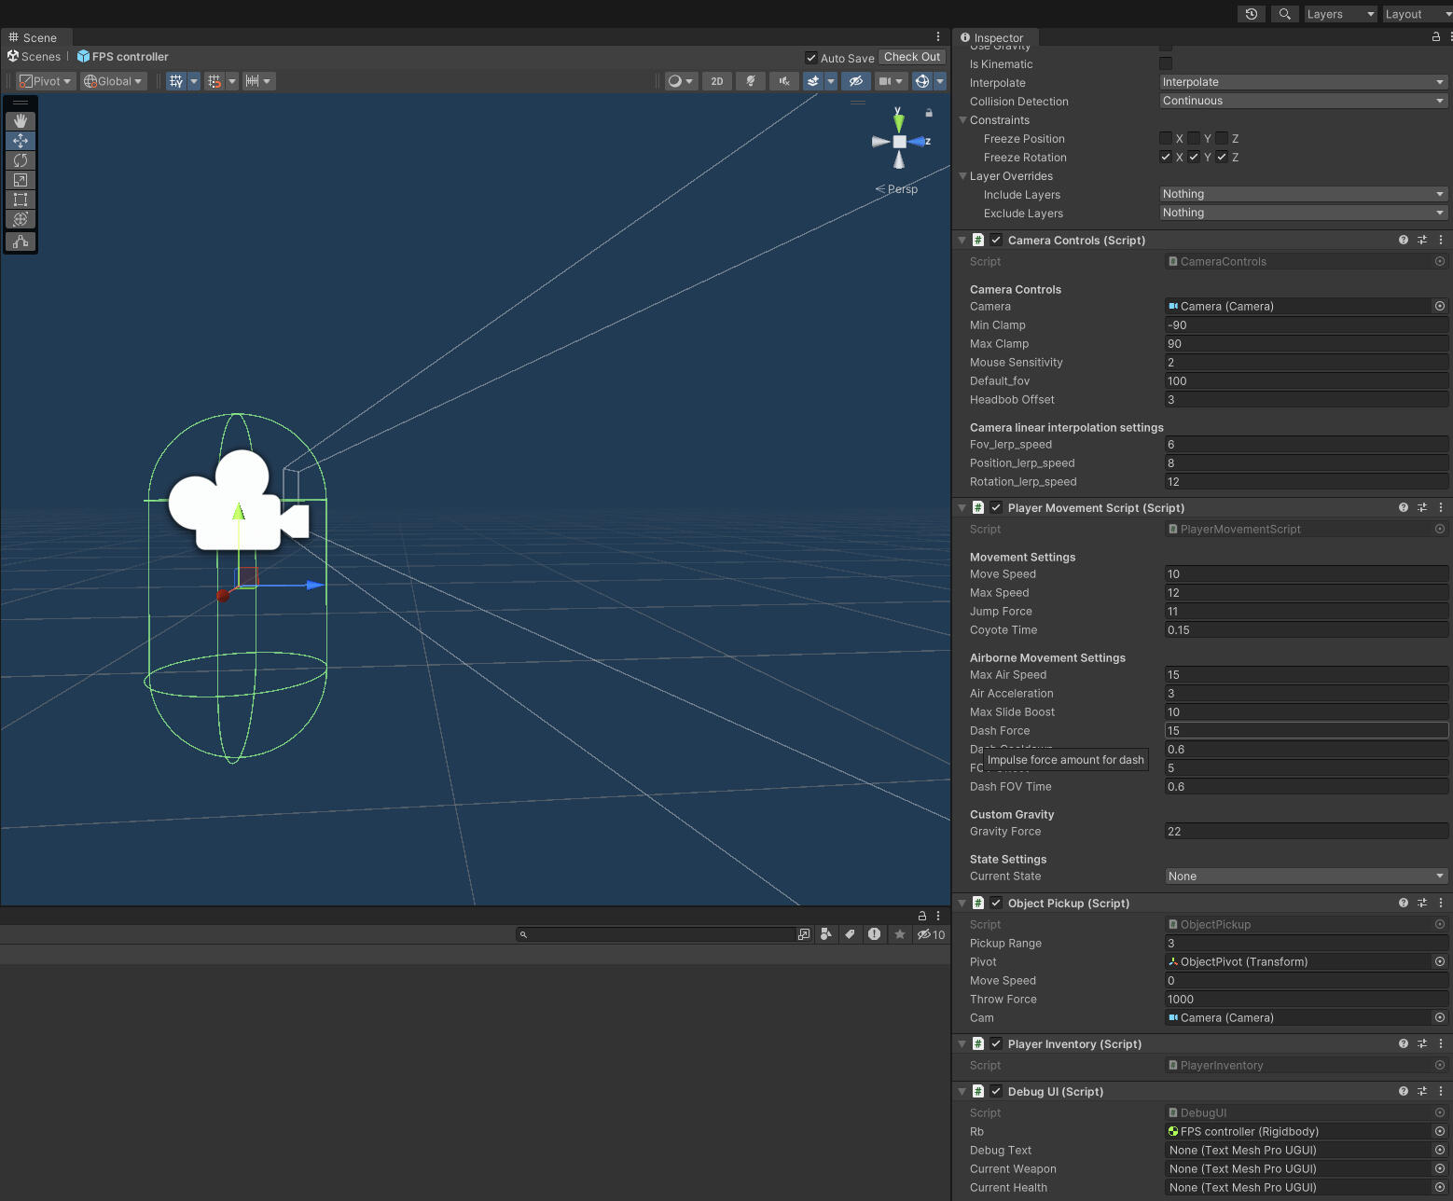Switch to the Inspector tab
Screen dimensions: 1453x1201
tap(994, 38)
